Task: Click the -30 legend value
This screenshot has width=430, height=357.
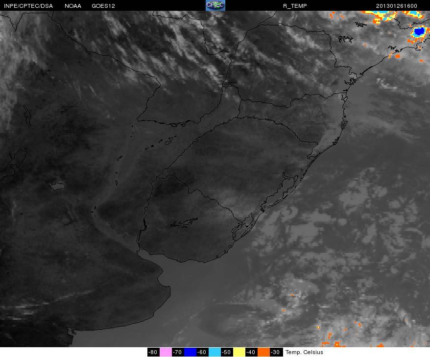Action: pyautogui.click(x=276, y=352)
